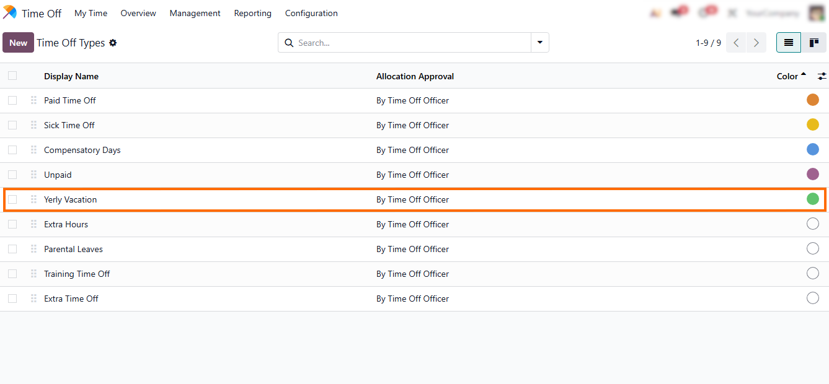Select all records with header checkbox
The height and width of the screenshot is (384, 829).
12,76
